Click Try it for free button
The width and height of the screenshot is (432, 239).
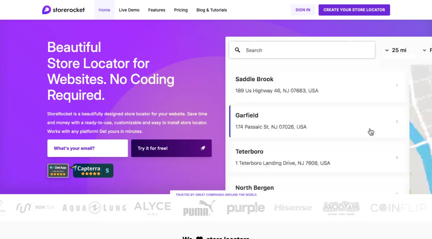[171, 148]
